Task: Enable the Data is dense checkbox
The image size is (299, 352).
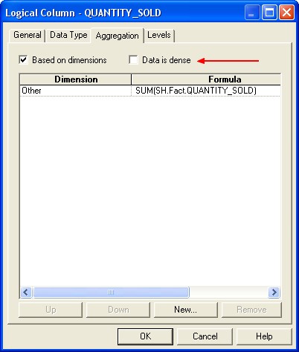Action: [x=133, y=60]
